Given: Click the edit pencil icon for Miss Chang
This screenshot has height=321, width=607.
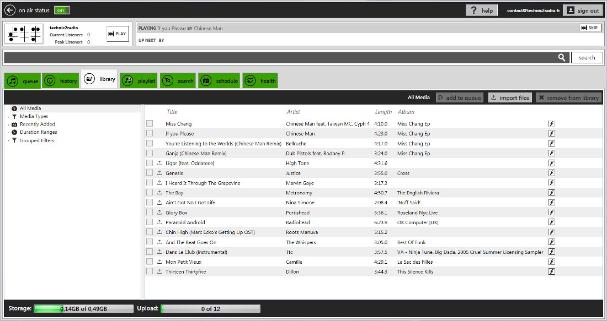Looking at the screenshot, I should coord(551,123).
